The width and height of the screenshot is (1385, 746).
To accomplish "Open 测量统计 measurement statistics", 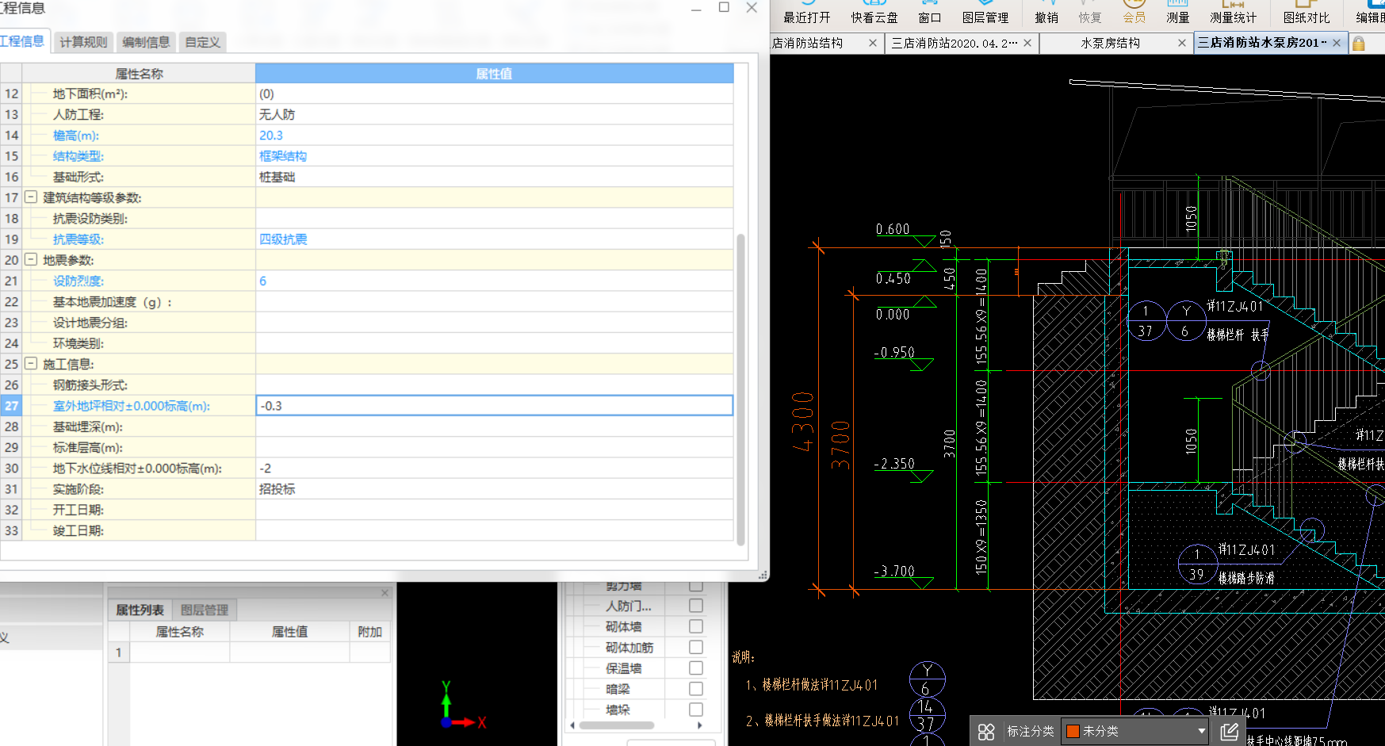I will [1233, 13].
